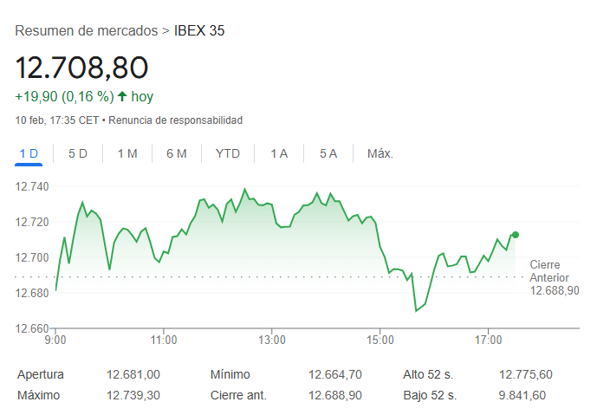Image resolution: width=597 pixels, height=415 pixels.
Task: Switch to the 5 A tab
Action: [328, 153]
